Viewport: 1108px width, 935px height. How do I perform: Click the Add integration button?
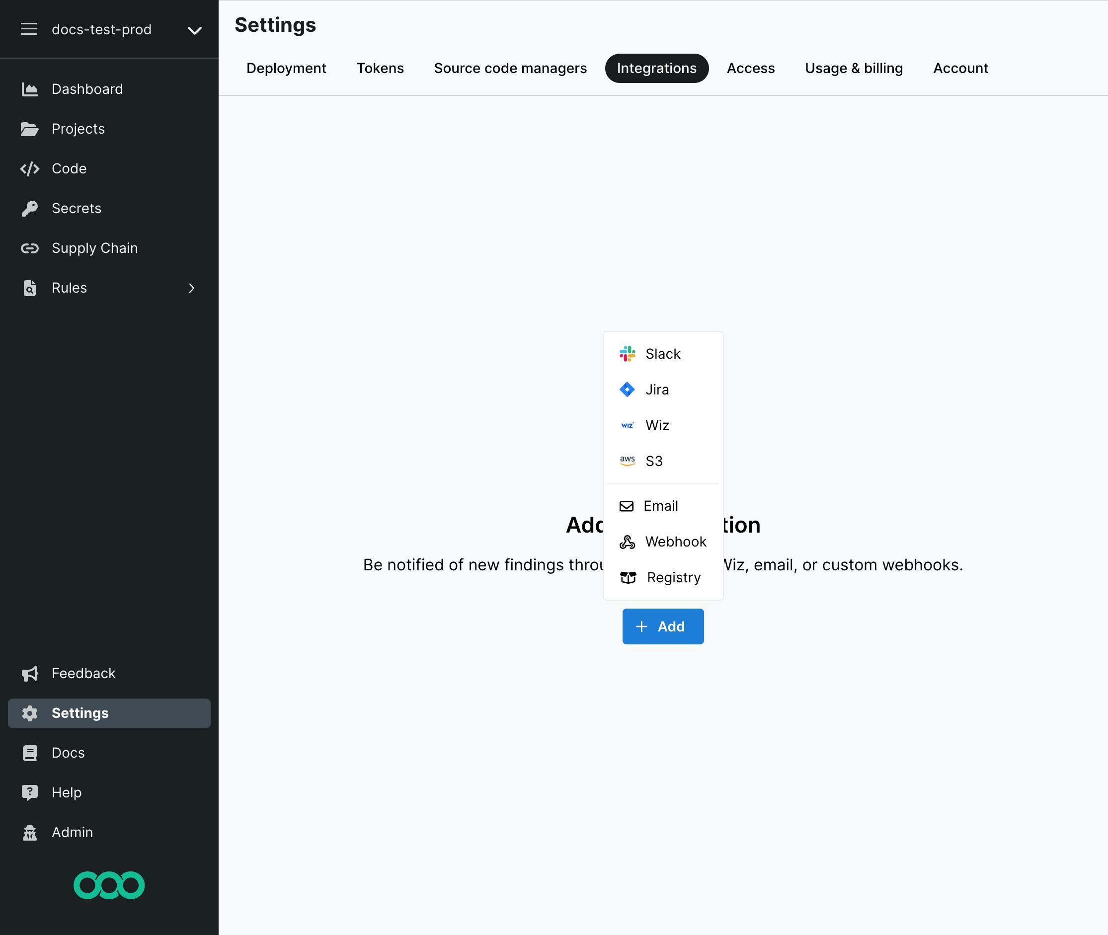[663, 626]
